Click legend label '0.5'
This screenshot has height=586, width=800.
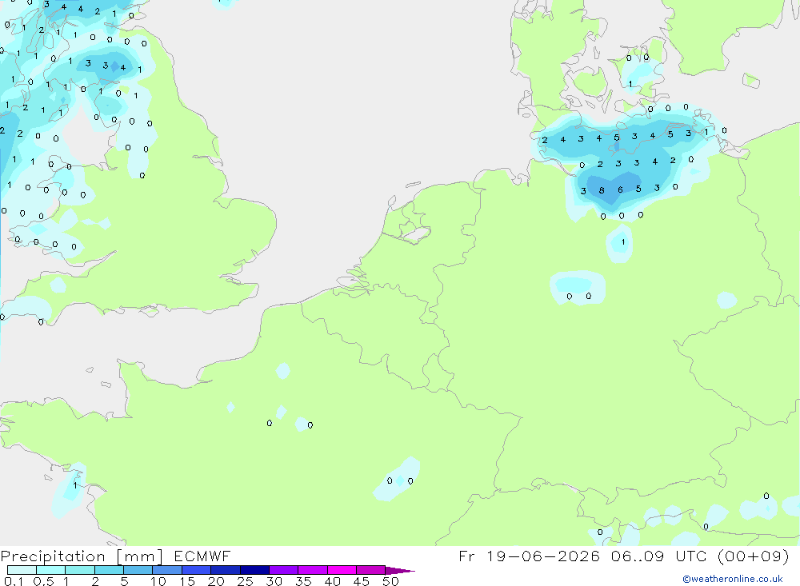click(43, 581)
